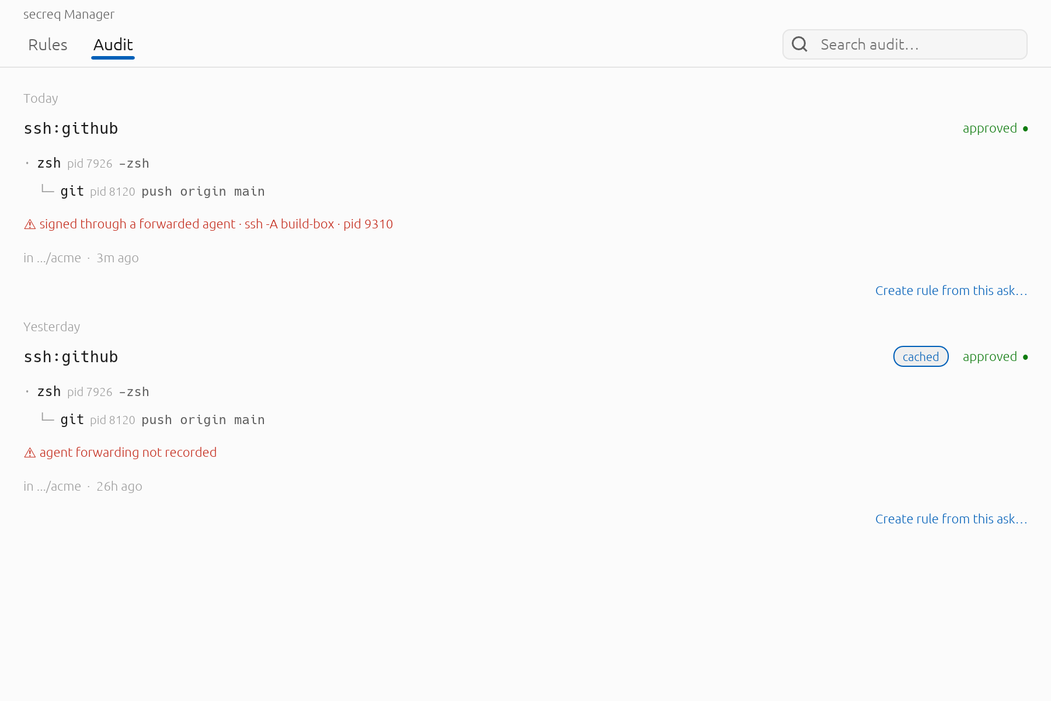
Task: Open Create rule from today's ask
Action: pos(951,290)
